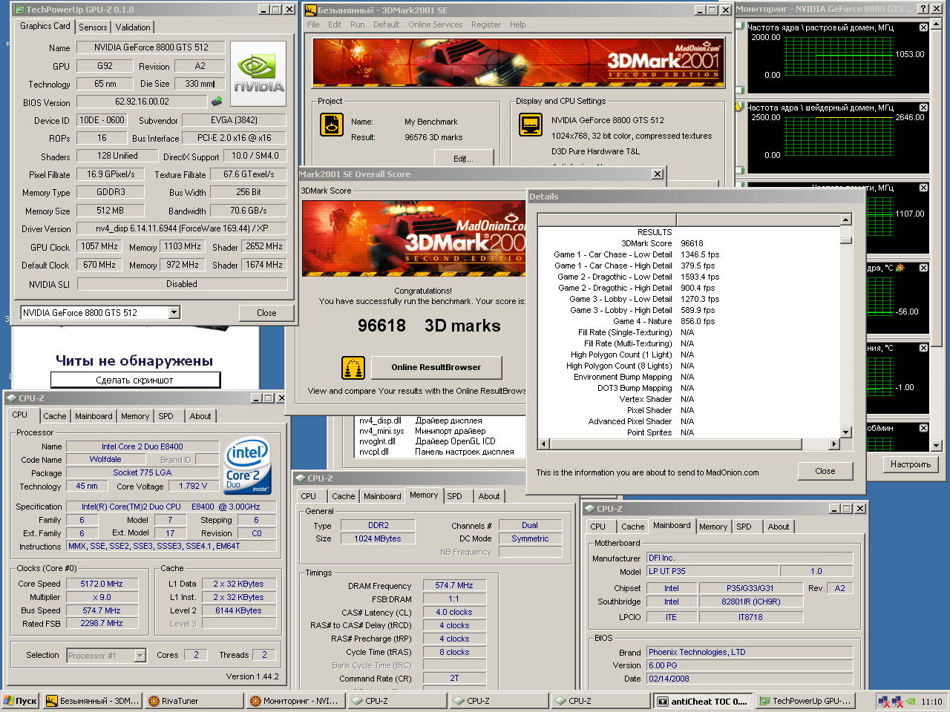Click the DRAM Frequency 574.7 MHz value
Viewport: 950px width, 712px height.
454,585
